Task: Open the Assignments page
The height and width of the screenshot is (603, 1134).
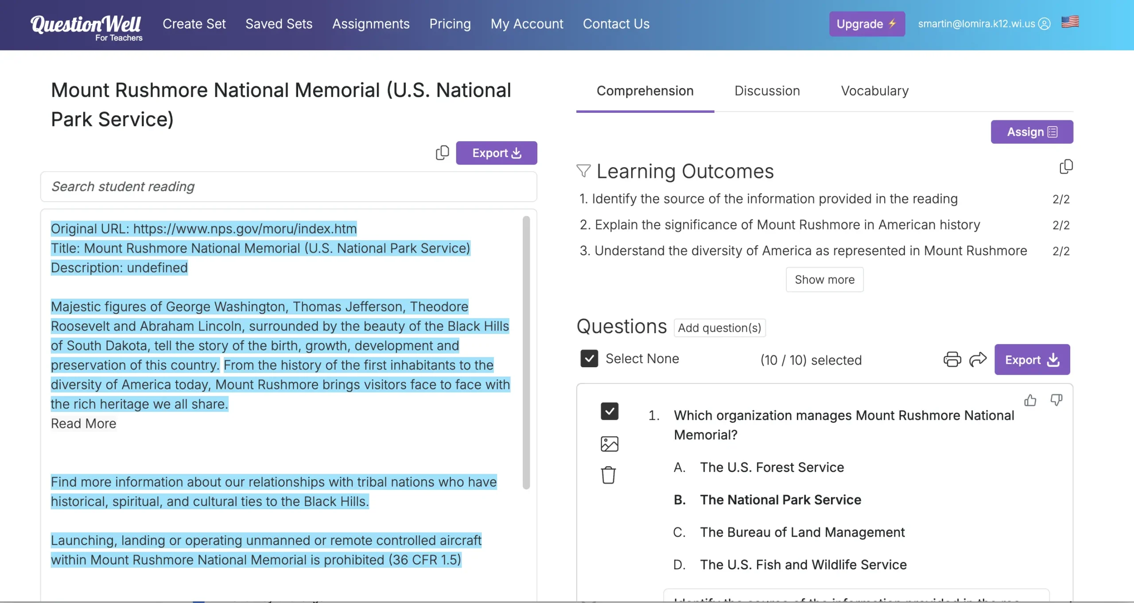Action: coord(371,24)
